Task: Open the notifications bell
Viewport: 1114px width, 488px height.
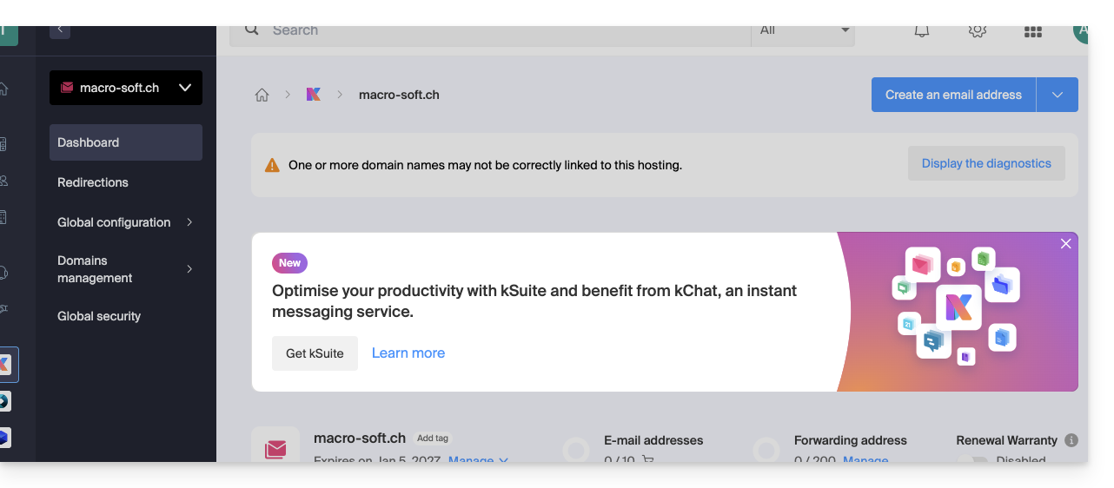Action: pos(921,31)
